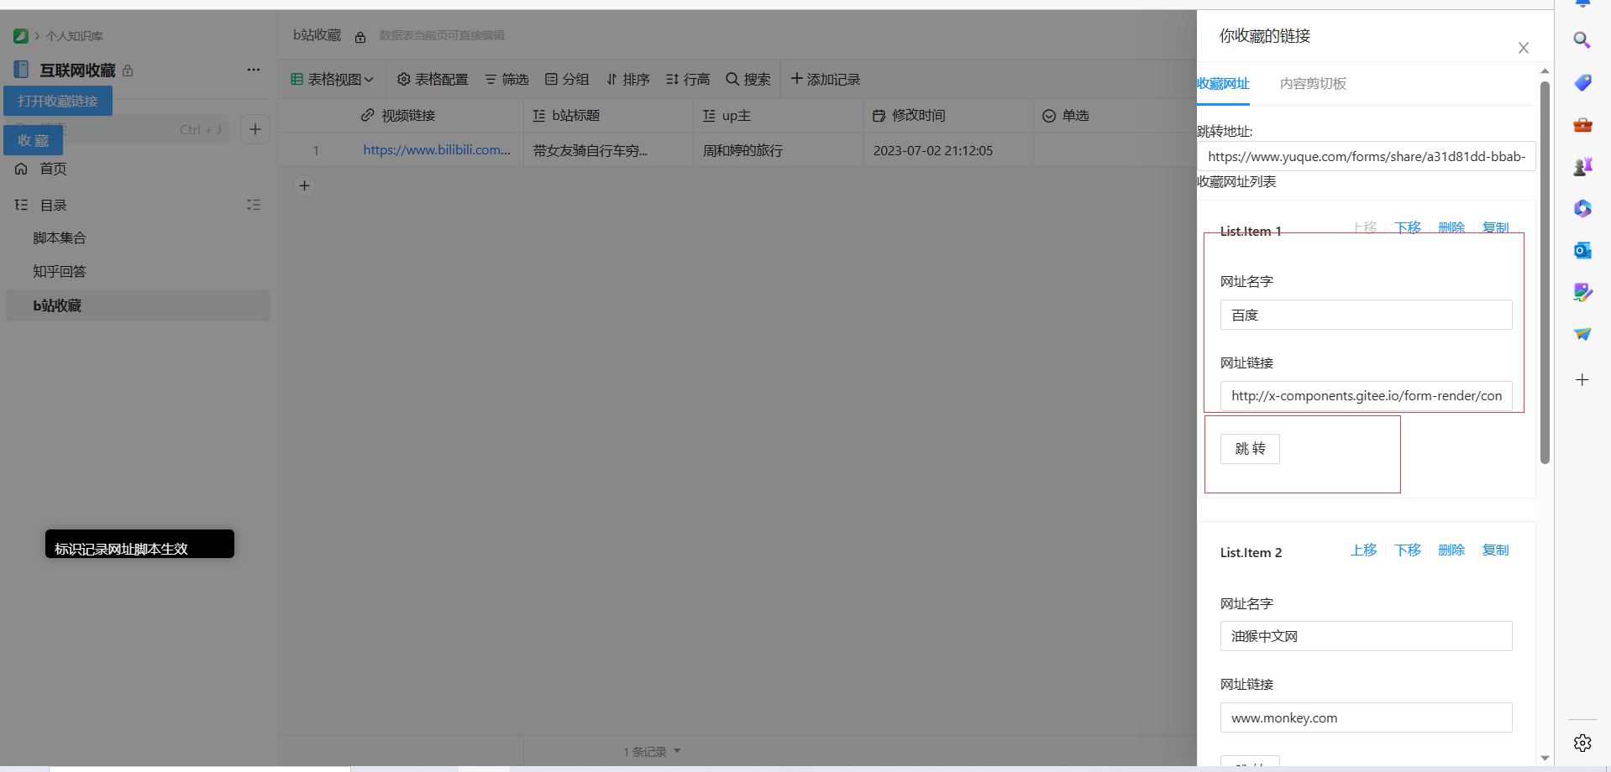The width and height of the screenshot is (1611, 772).
Task: Click 删除 link for List.Item 2
Action: (1451, 550)
